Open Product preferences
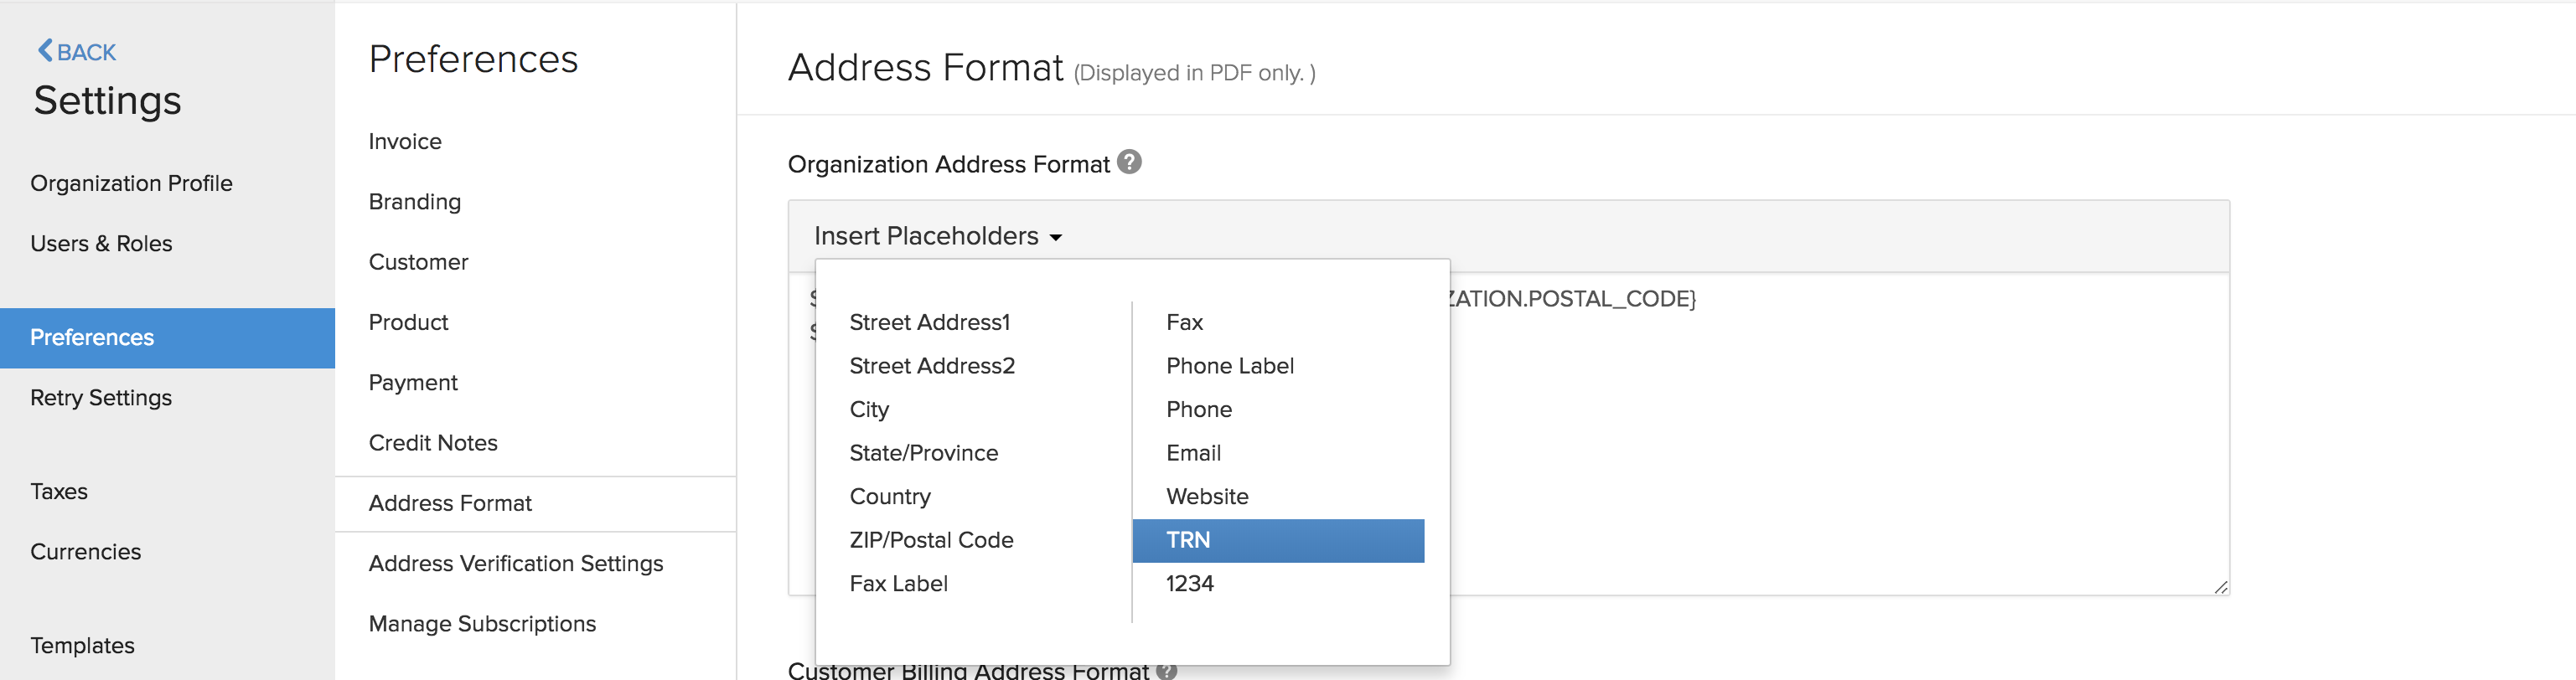This screenshot has height=680, width=2576. (x=408, y=322)
